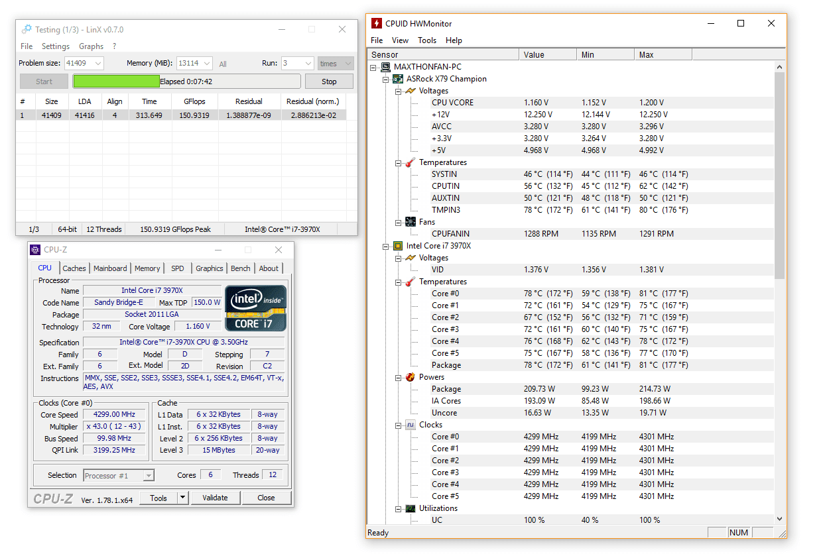Screen dimensions: 827x556
Task: Click the CPU Temperatures thermometer icon
Action: coord(411,282)
